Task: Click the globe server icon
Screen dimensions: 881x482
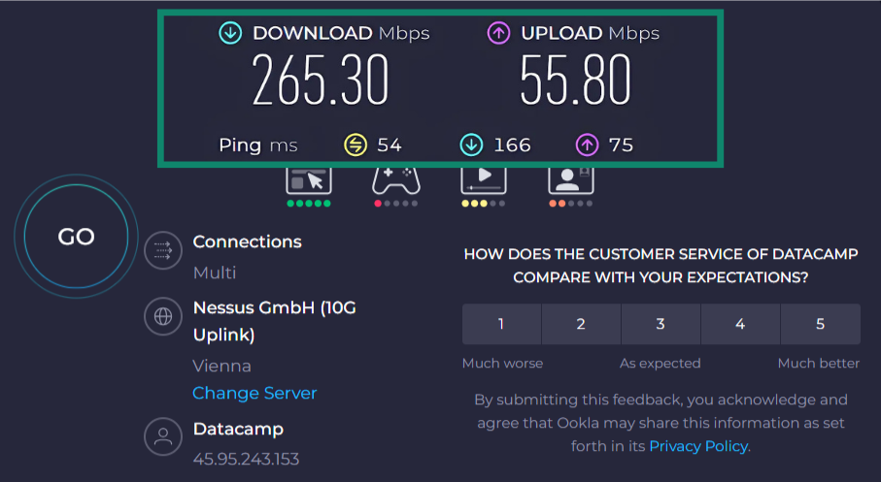Action: tap(163, 316)
